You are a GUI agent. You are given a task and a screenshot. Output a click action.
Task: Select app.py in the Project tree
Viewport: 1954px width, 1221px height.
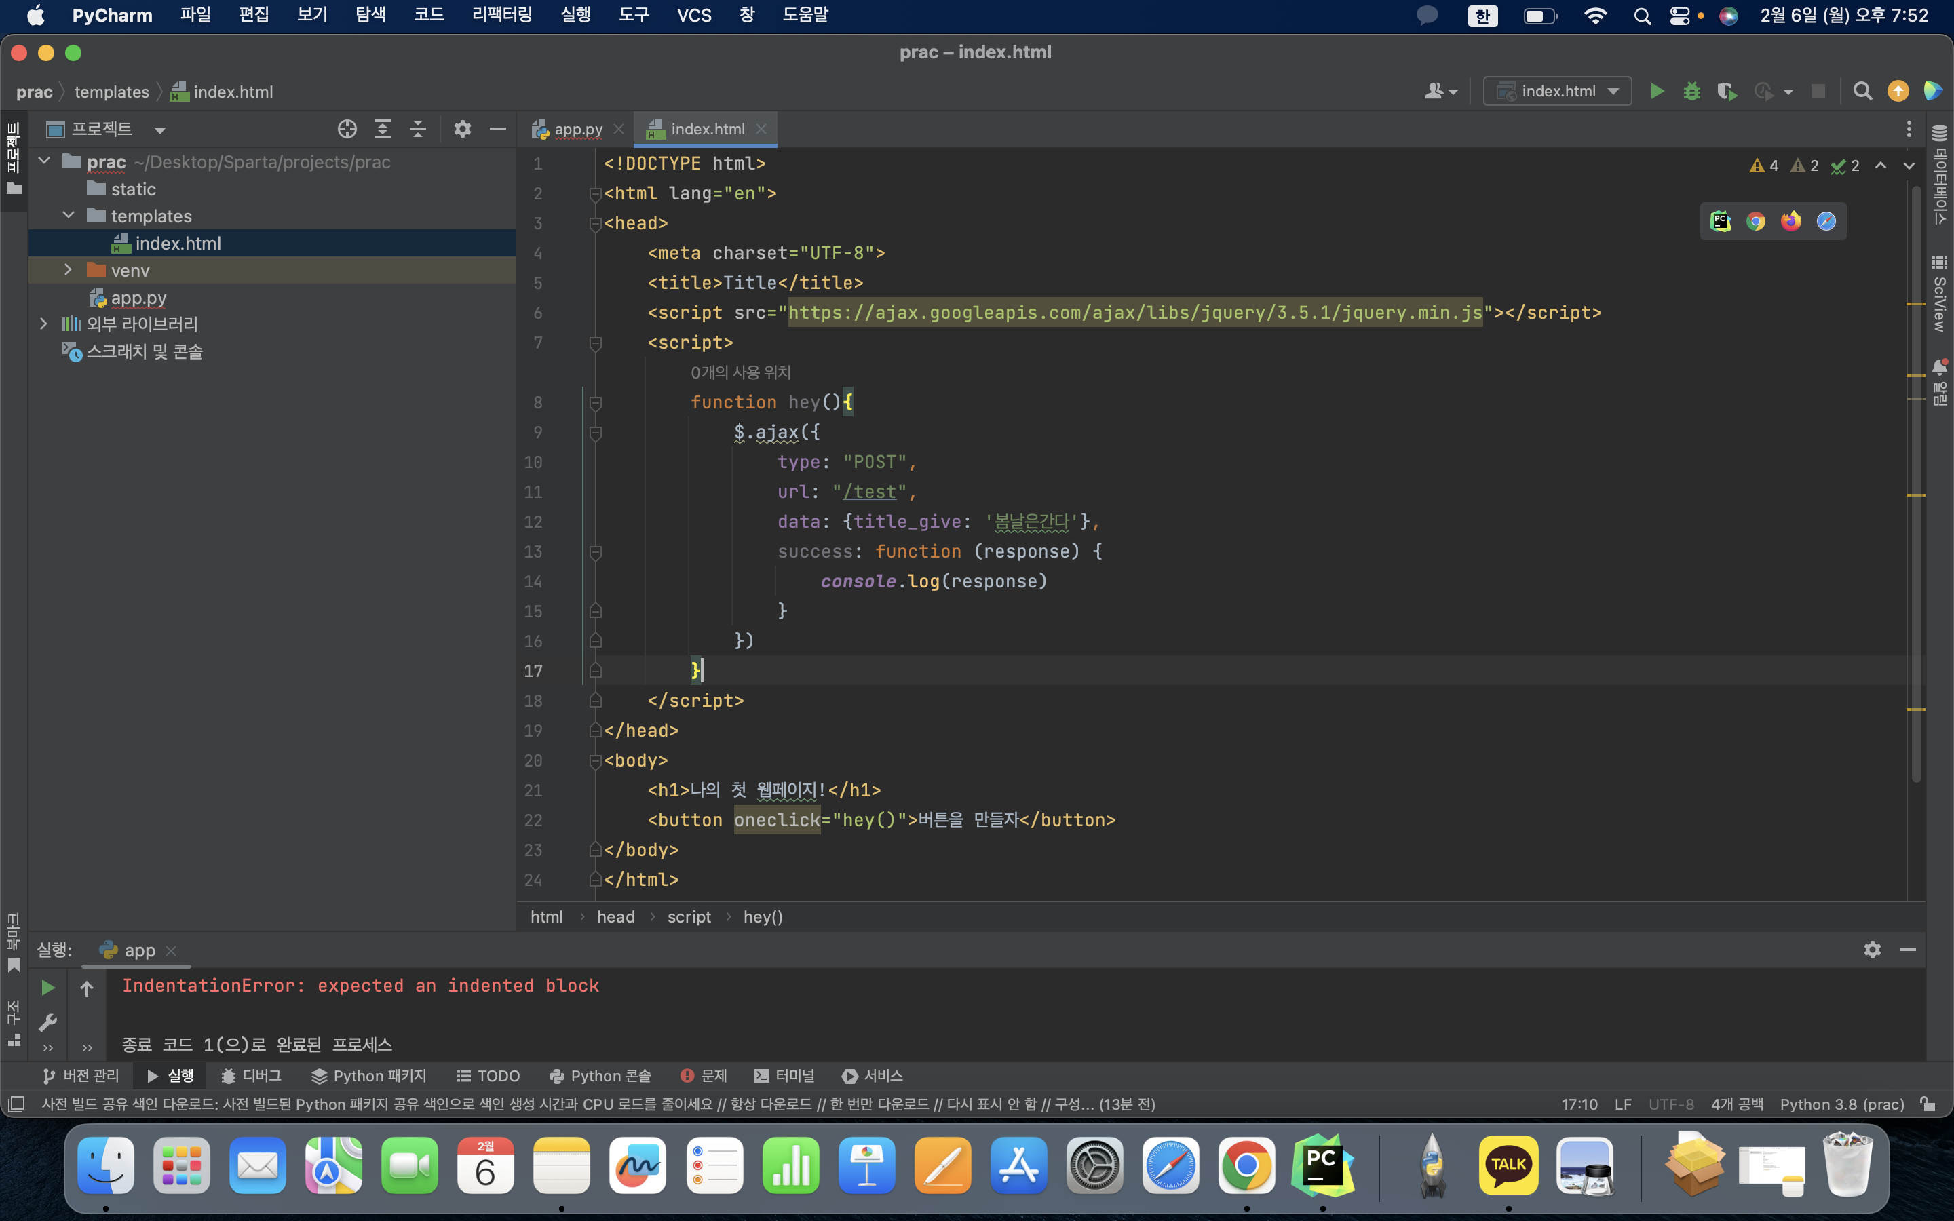[138, 297]
